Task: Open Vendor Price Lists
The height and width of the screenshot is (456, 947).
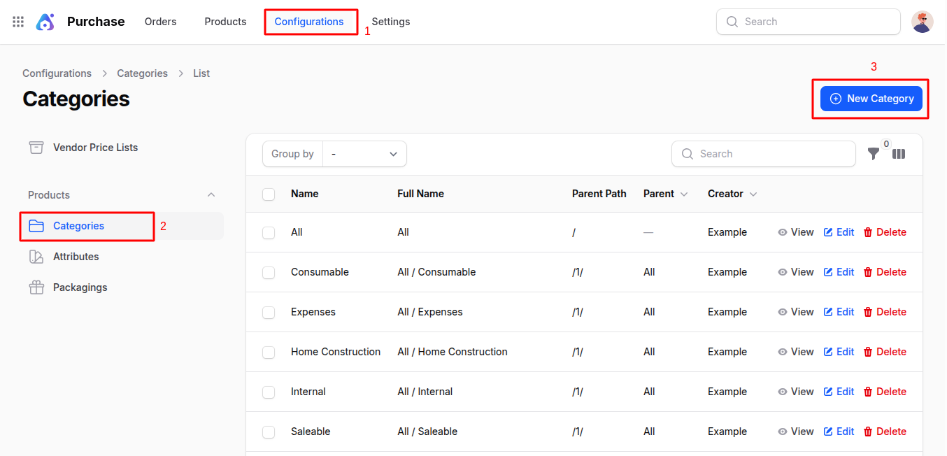Action: pos(94,147)
